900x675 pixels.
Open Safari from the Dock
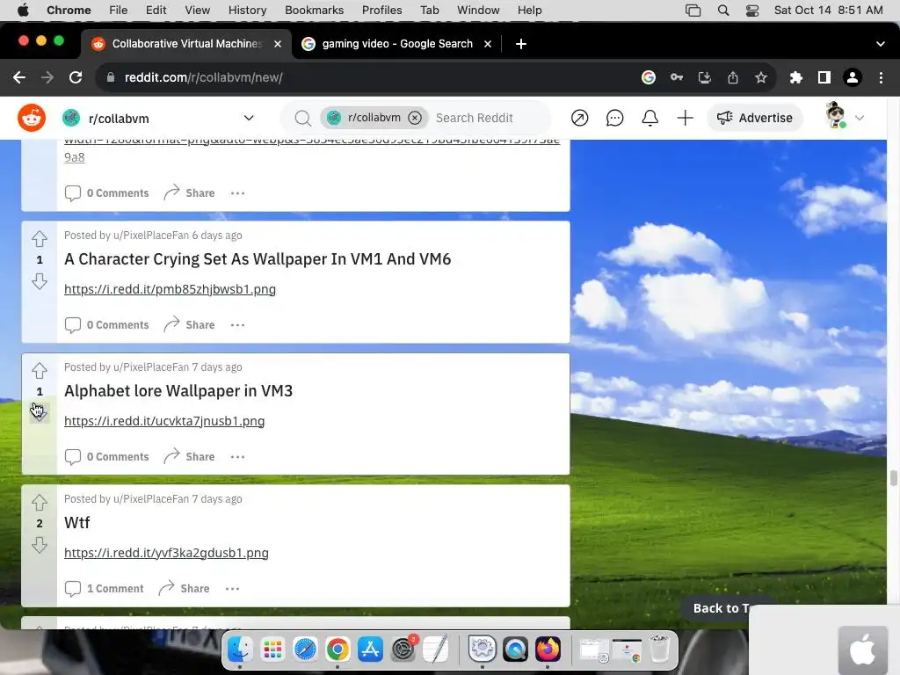(305, 650)
